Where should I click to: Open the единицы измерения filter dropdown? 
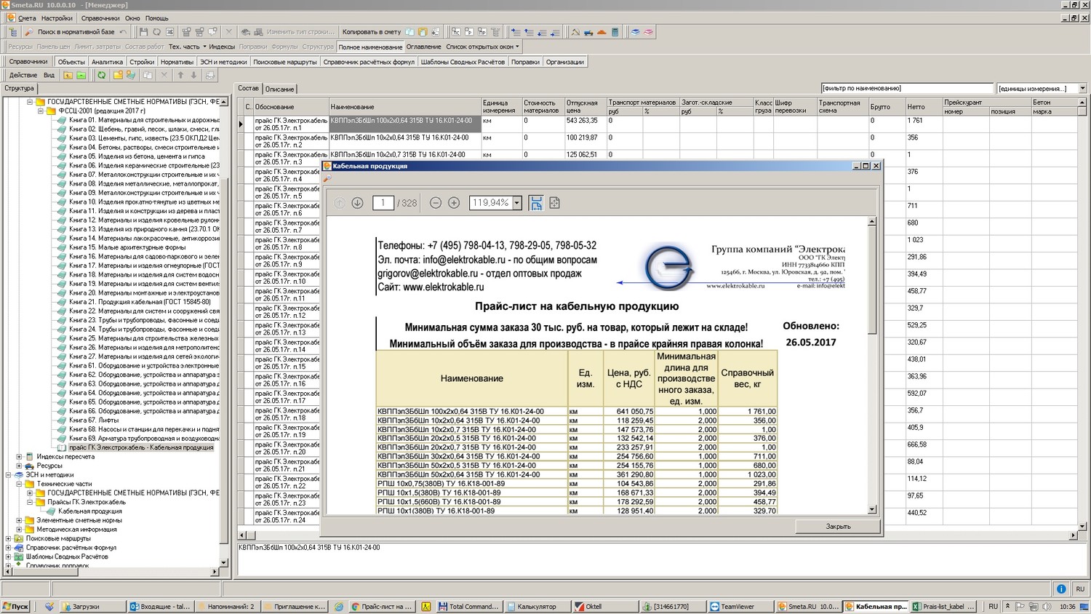1082,89
